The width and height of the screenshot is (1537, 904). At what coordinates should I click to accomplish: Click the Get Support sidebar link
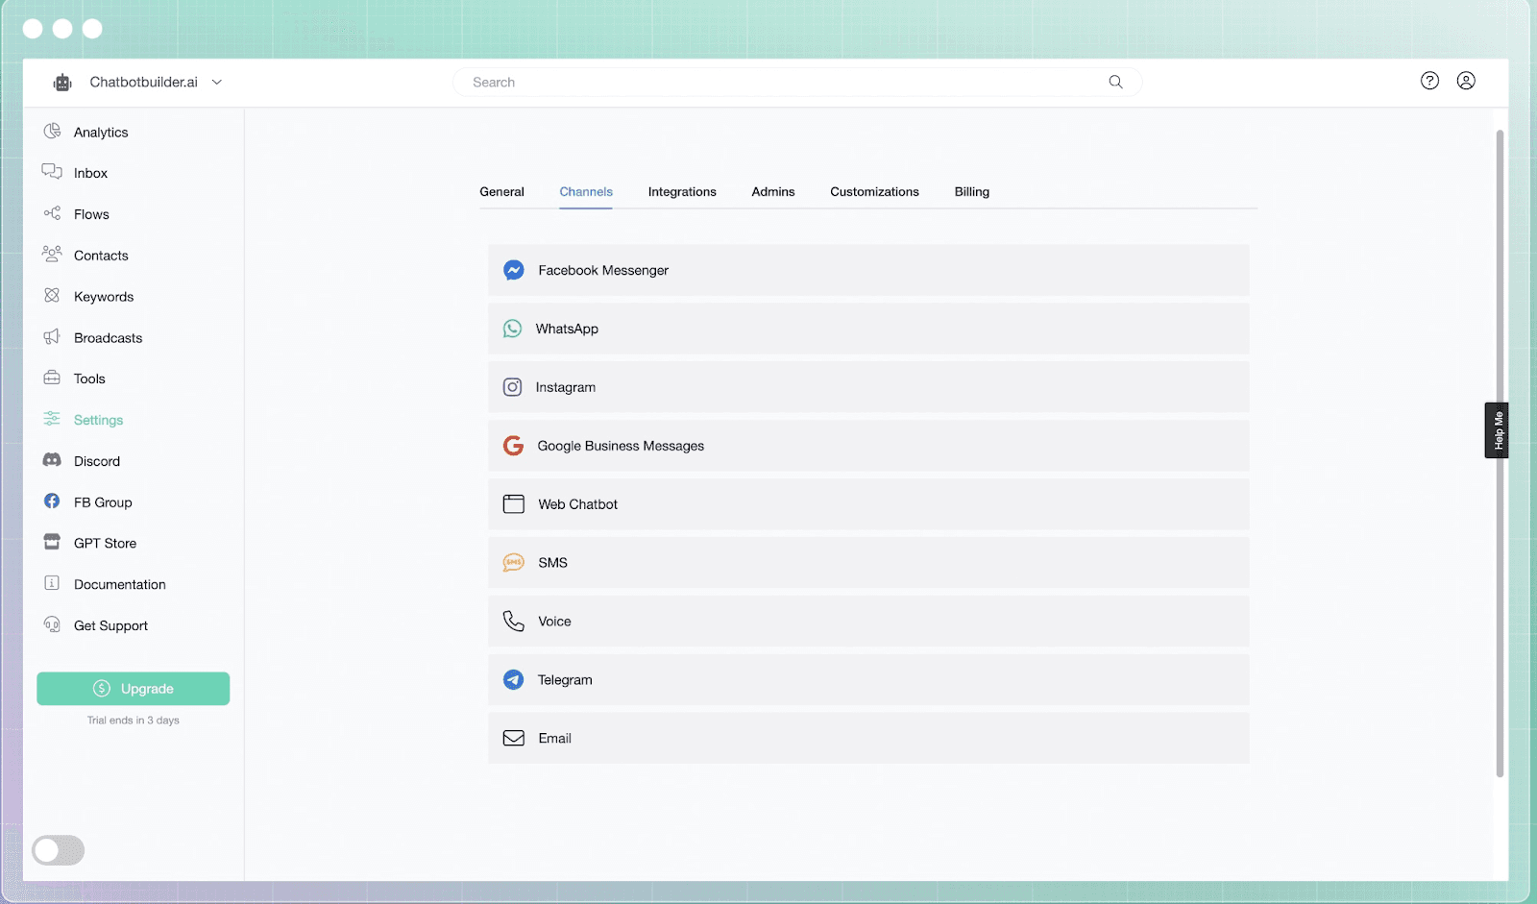coord(110,625)
